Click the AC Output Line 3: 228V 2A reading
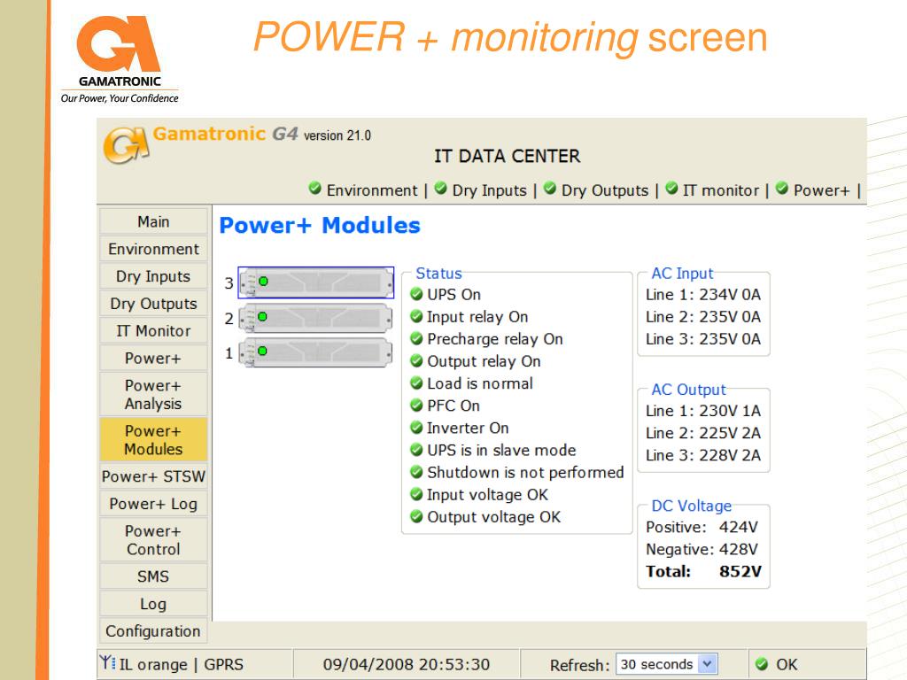Viewport: 907px width, 680px height. click(702, 455)
